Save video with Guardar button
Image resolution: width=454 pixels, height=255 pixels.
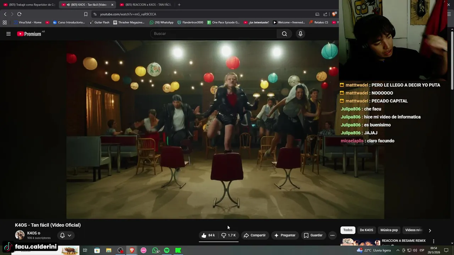pos(313,235)
